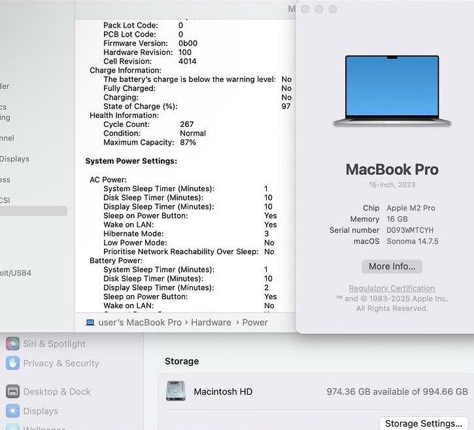Click the Pack Lot Code label
This screenshot has height=430, width=474.
(x=131, y=25)
